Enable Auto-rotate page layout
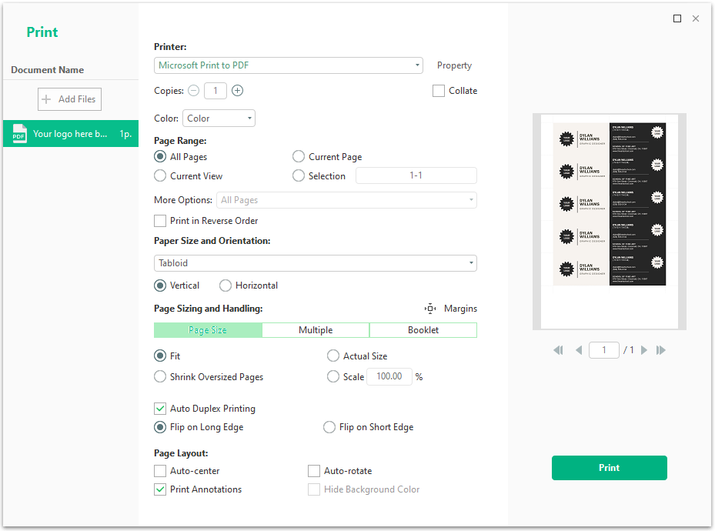The height and width of the screenshot is (531, 715). (x=314, y=471)
